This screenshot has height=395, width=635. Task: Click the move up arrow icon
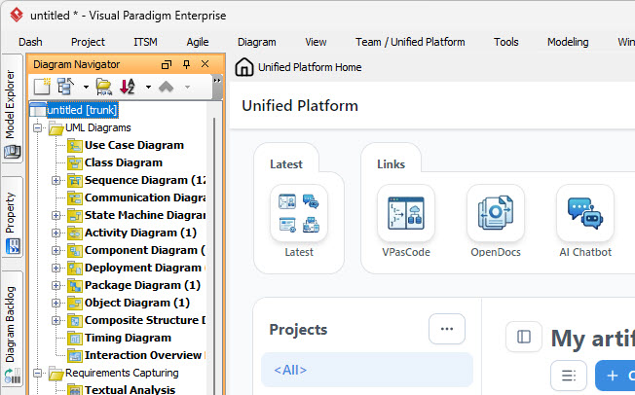tap(166, 87)
